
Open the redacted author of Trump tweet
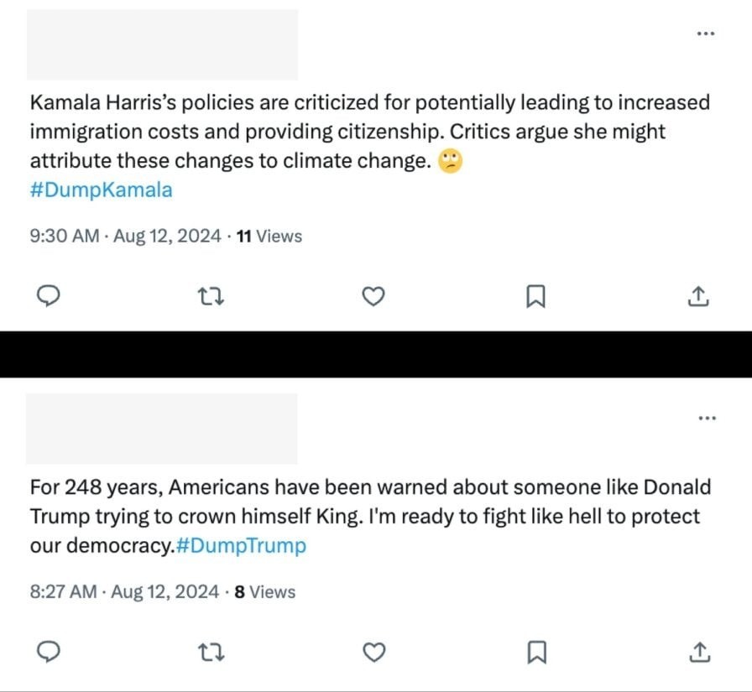pos(162,429)
